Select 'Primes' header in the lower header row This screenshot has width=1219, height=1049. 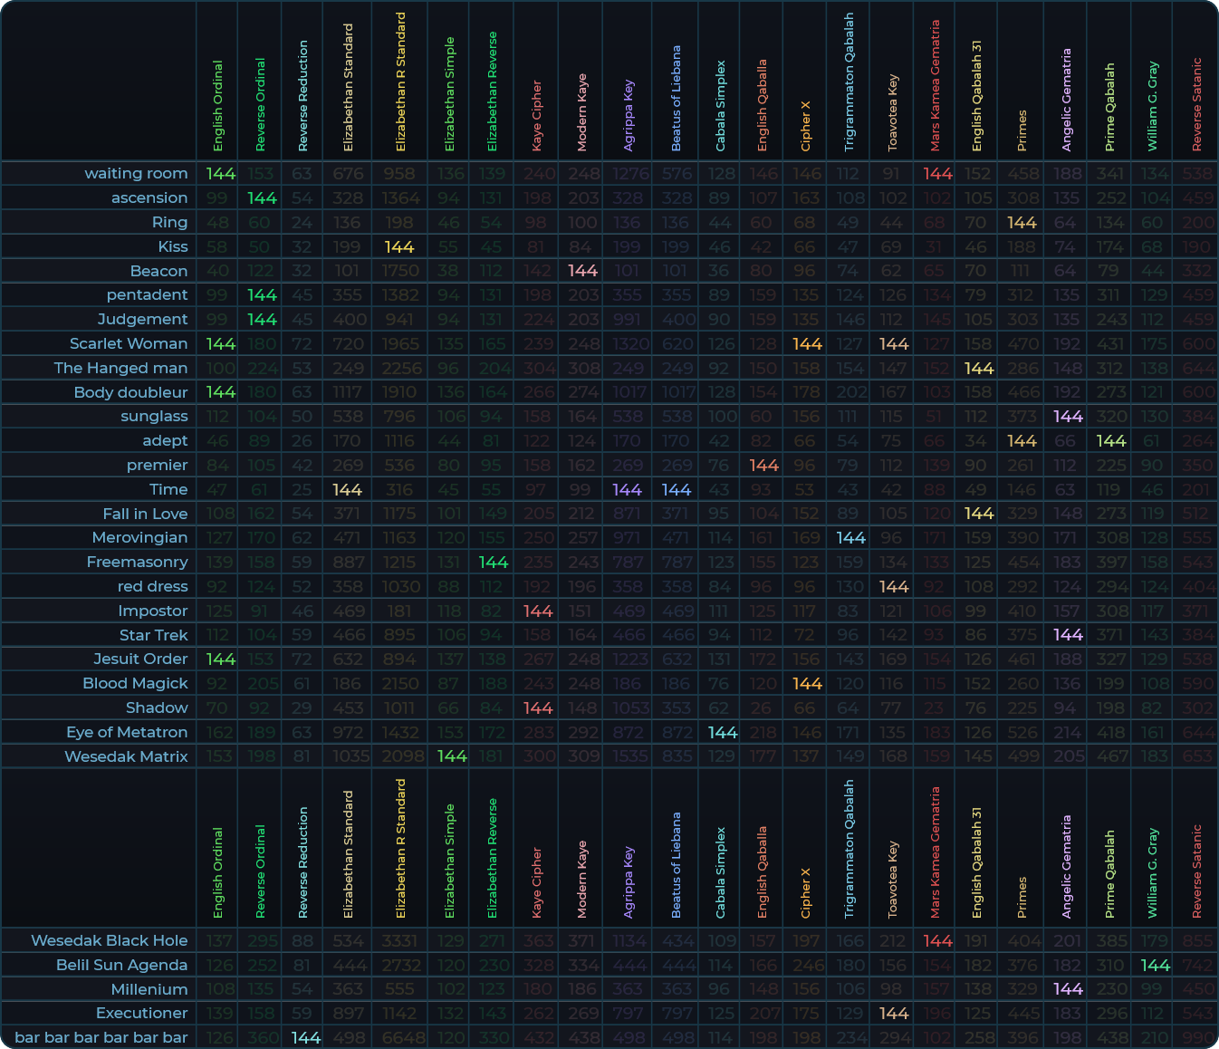click(x=1022, y=897)
